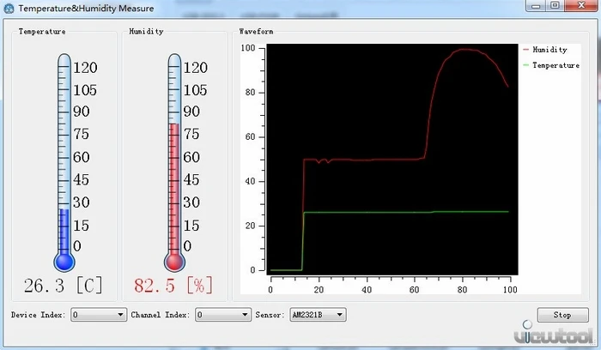Image resolution: width=601 pixels, height=350 pixels.
Task: Click the 82.5 [%] humidity reading
Action: [173, 286]
